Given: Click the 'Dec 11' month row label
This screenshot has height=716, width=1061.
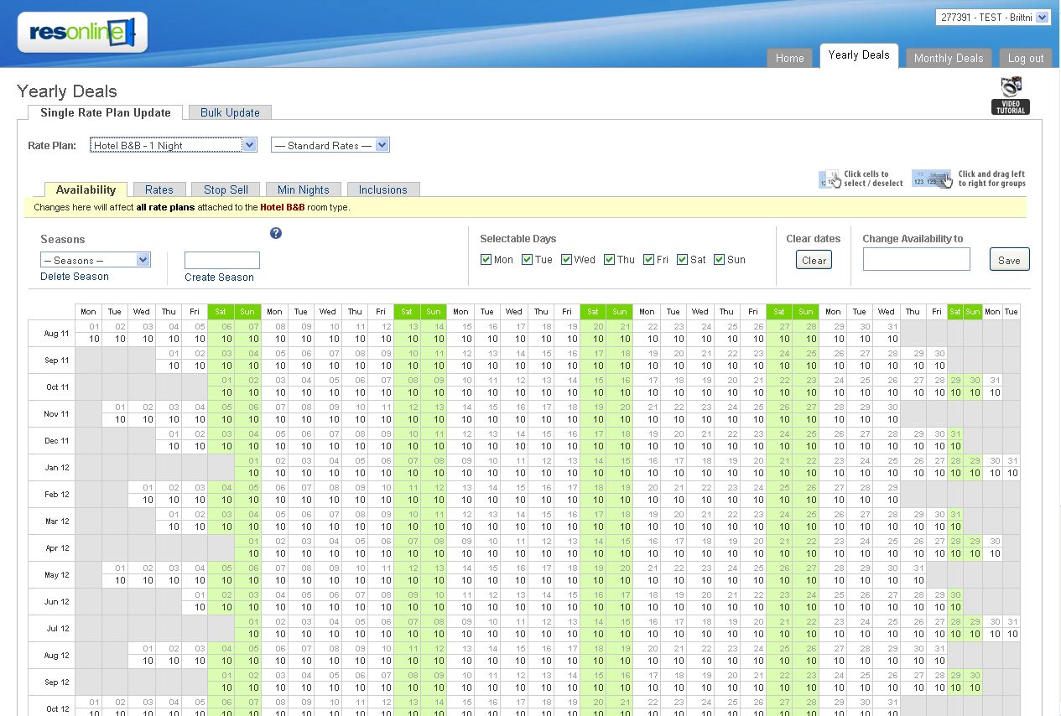Looking at the screenshot, I should pos(57,440).
